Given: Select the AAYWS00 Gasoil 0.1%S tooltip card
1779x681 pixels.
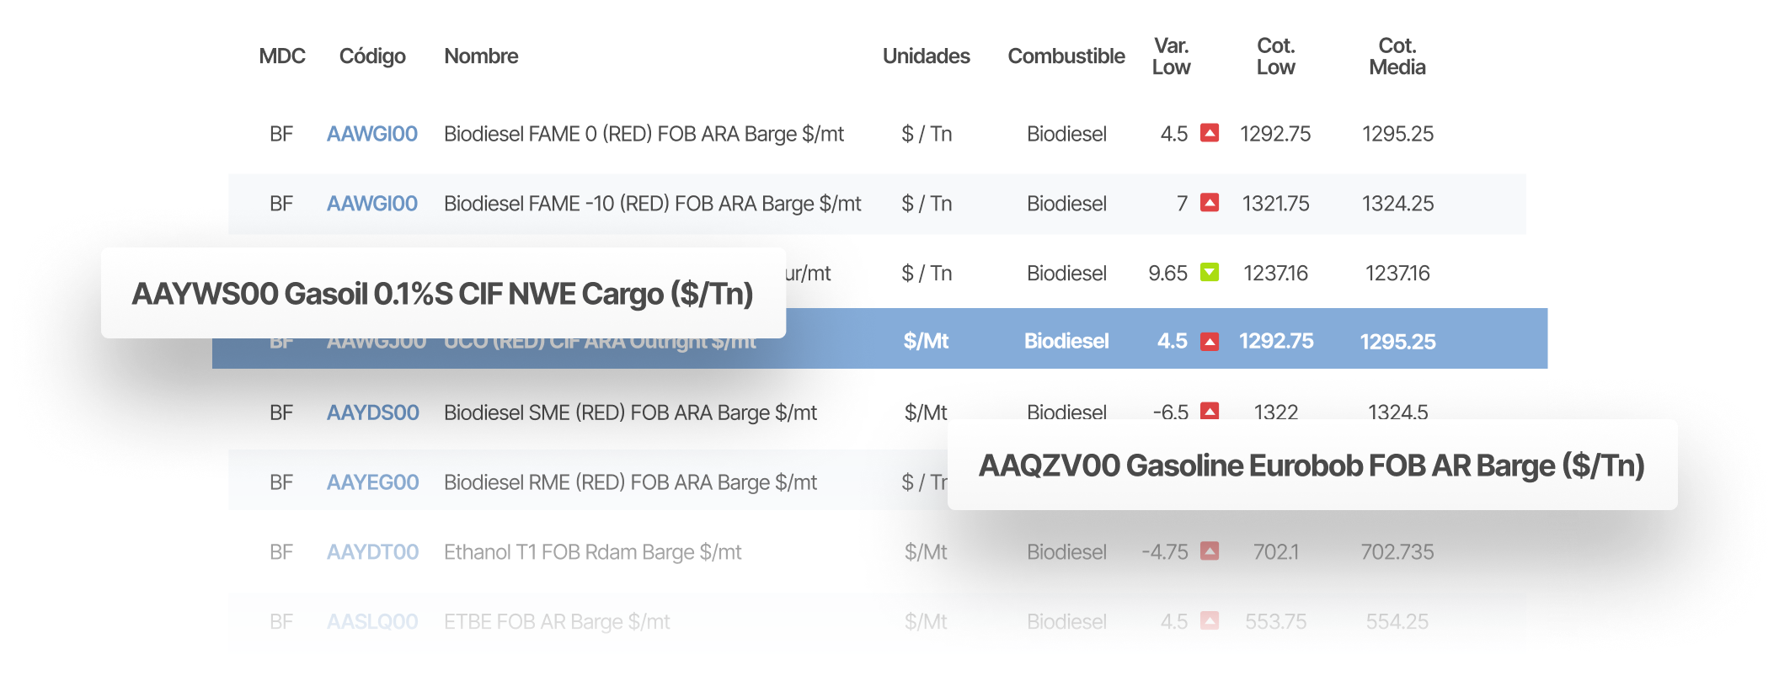Looking at the screenshot, I should (x=443, y=293).
